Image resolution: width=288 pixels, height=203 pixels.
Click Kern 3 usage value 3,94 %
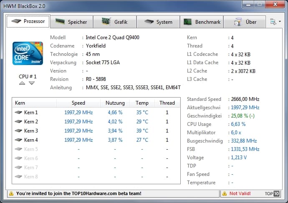(x=115, y=131)
